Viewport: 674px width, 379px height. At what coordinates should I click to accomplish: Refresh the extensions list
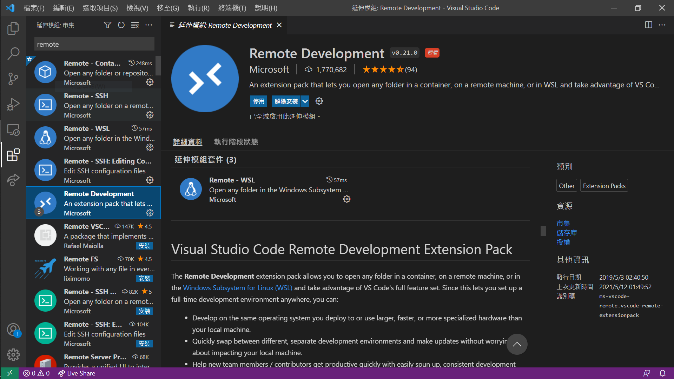coord(121,25)
